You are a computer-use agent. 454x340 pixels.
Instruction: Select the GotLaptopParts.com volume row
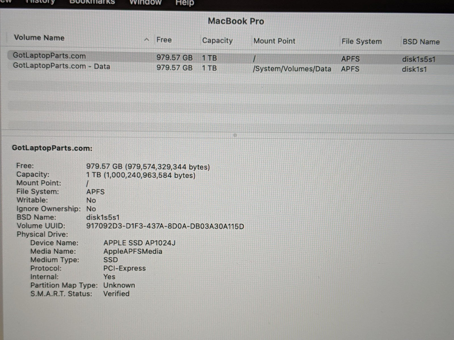(x=49, y=56)
